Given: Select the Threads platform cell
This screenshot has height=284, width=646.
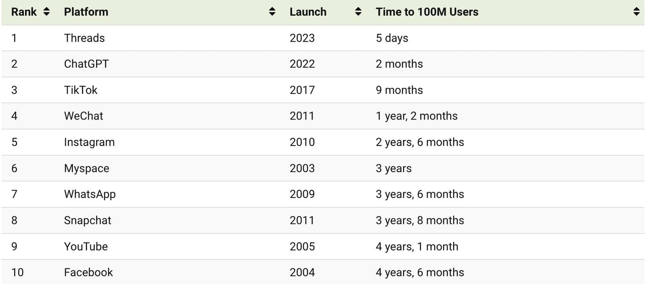Looking at the screenshot, I should point(85,38).
